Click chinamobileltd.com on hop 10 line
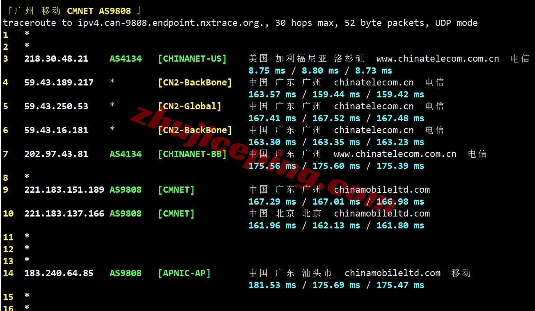This screenshot has height=311, width=535. pyautogui.click(x=382, y=214)
